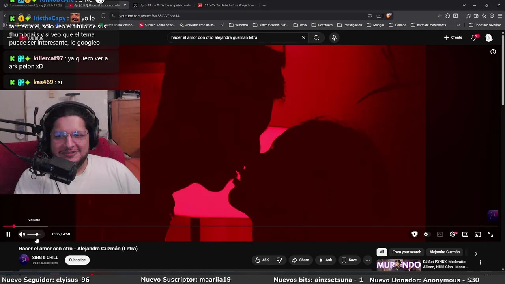Show more filter chips with arrow
The width and height of the screenshot is (505, 284).
point(476,254)
